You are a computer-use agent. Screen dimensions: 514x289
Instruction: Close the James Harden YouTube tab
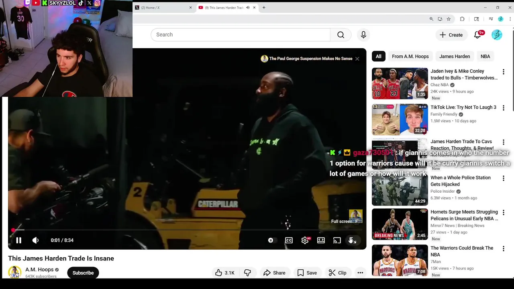click(254, 8)
